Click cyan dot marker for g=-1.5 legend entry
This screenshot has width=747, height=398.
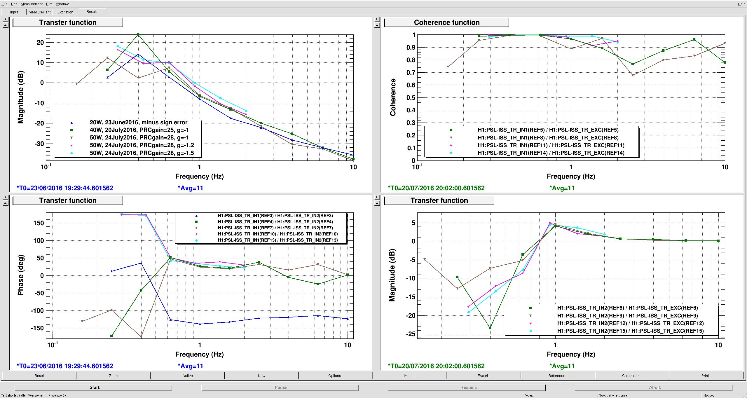pyautogui.click(x=71, y=153)
